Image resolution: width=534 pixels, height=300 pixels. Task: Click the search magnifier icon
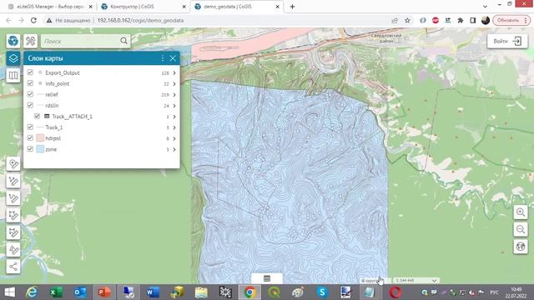(x=123, y=41)
